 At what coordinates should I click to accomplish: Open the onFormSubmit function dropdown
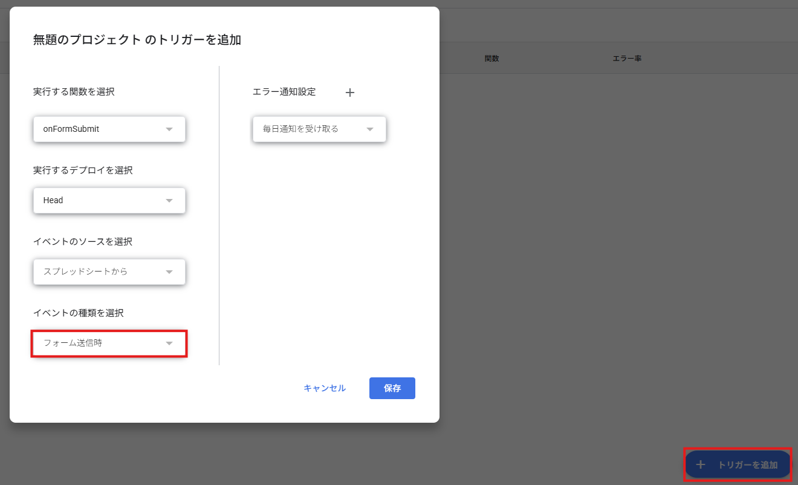(109, 129)
